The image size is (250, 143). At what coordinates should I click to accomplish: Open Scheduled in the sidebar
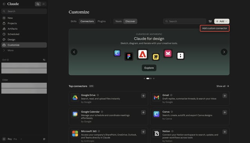point(24,34)
